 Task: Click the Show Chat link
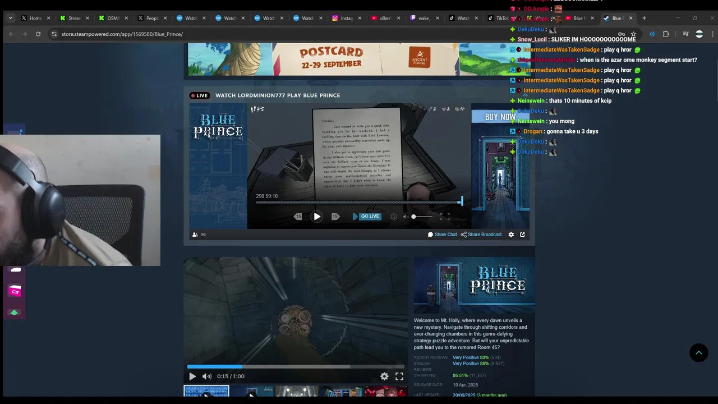tap(443, 235)
